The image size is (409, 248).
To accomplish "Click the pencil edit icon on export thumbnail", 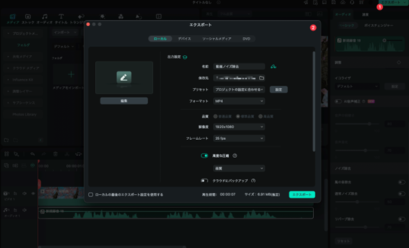I will tap(124, 77).
